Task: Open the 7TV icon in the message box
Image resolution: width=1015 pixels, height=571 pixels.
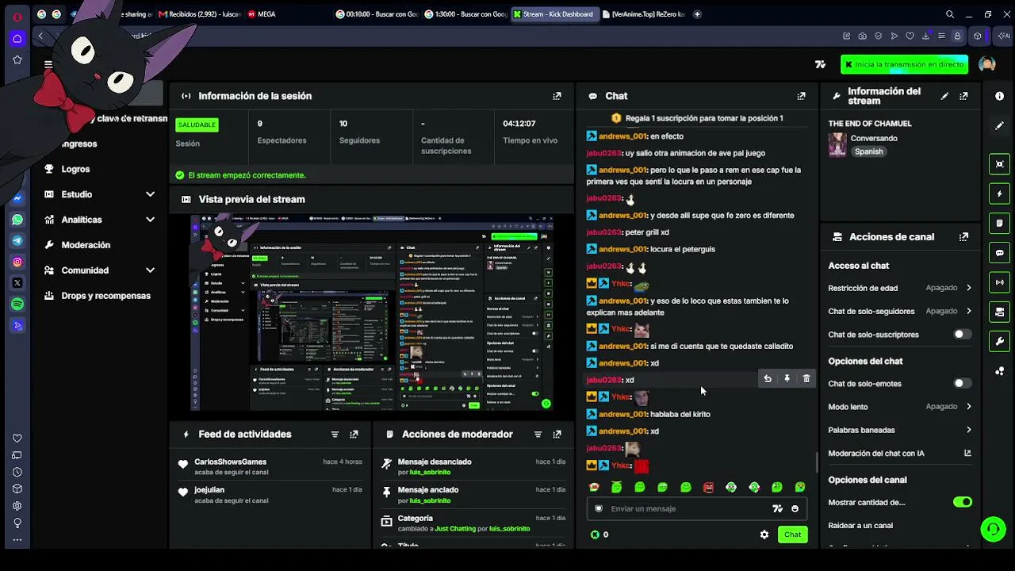Action: click(x=777, y=509)
